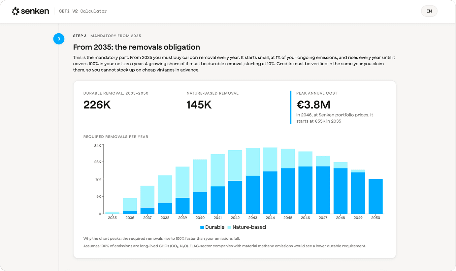Click the 'PEAK ANNUAL COST' label
Viewport: 456px width, 271px height.
317,93
